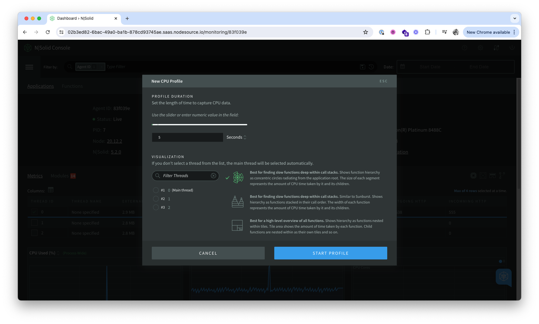Open Chrome tab search dropdown

click(514, 18)
